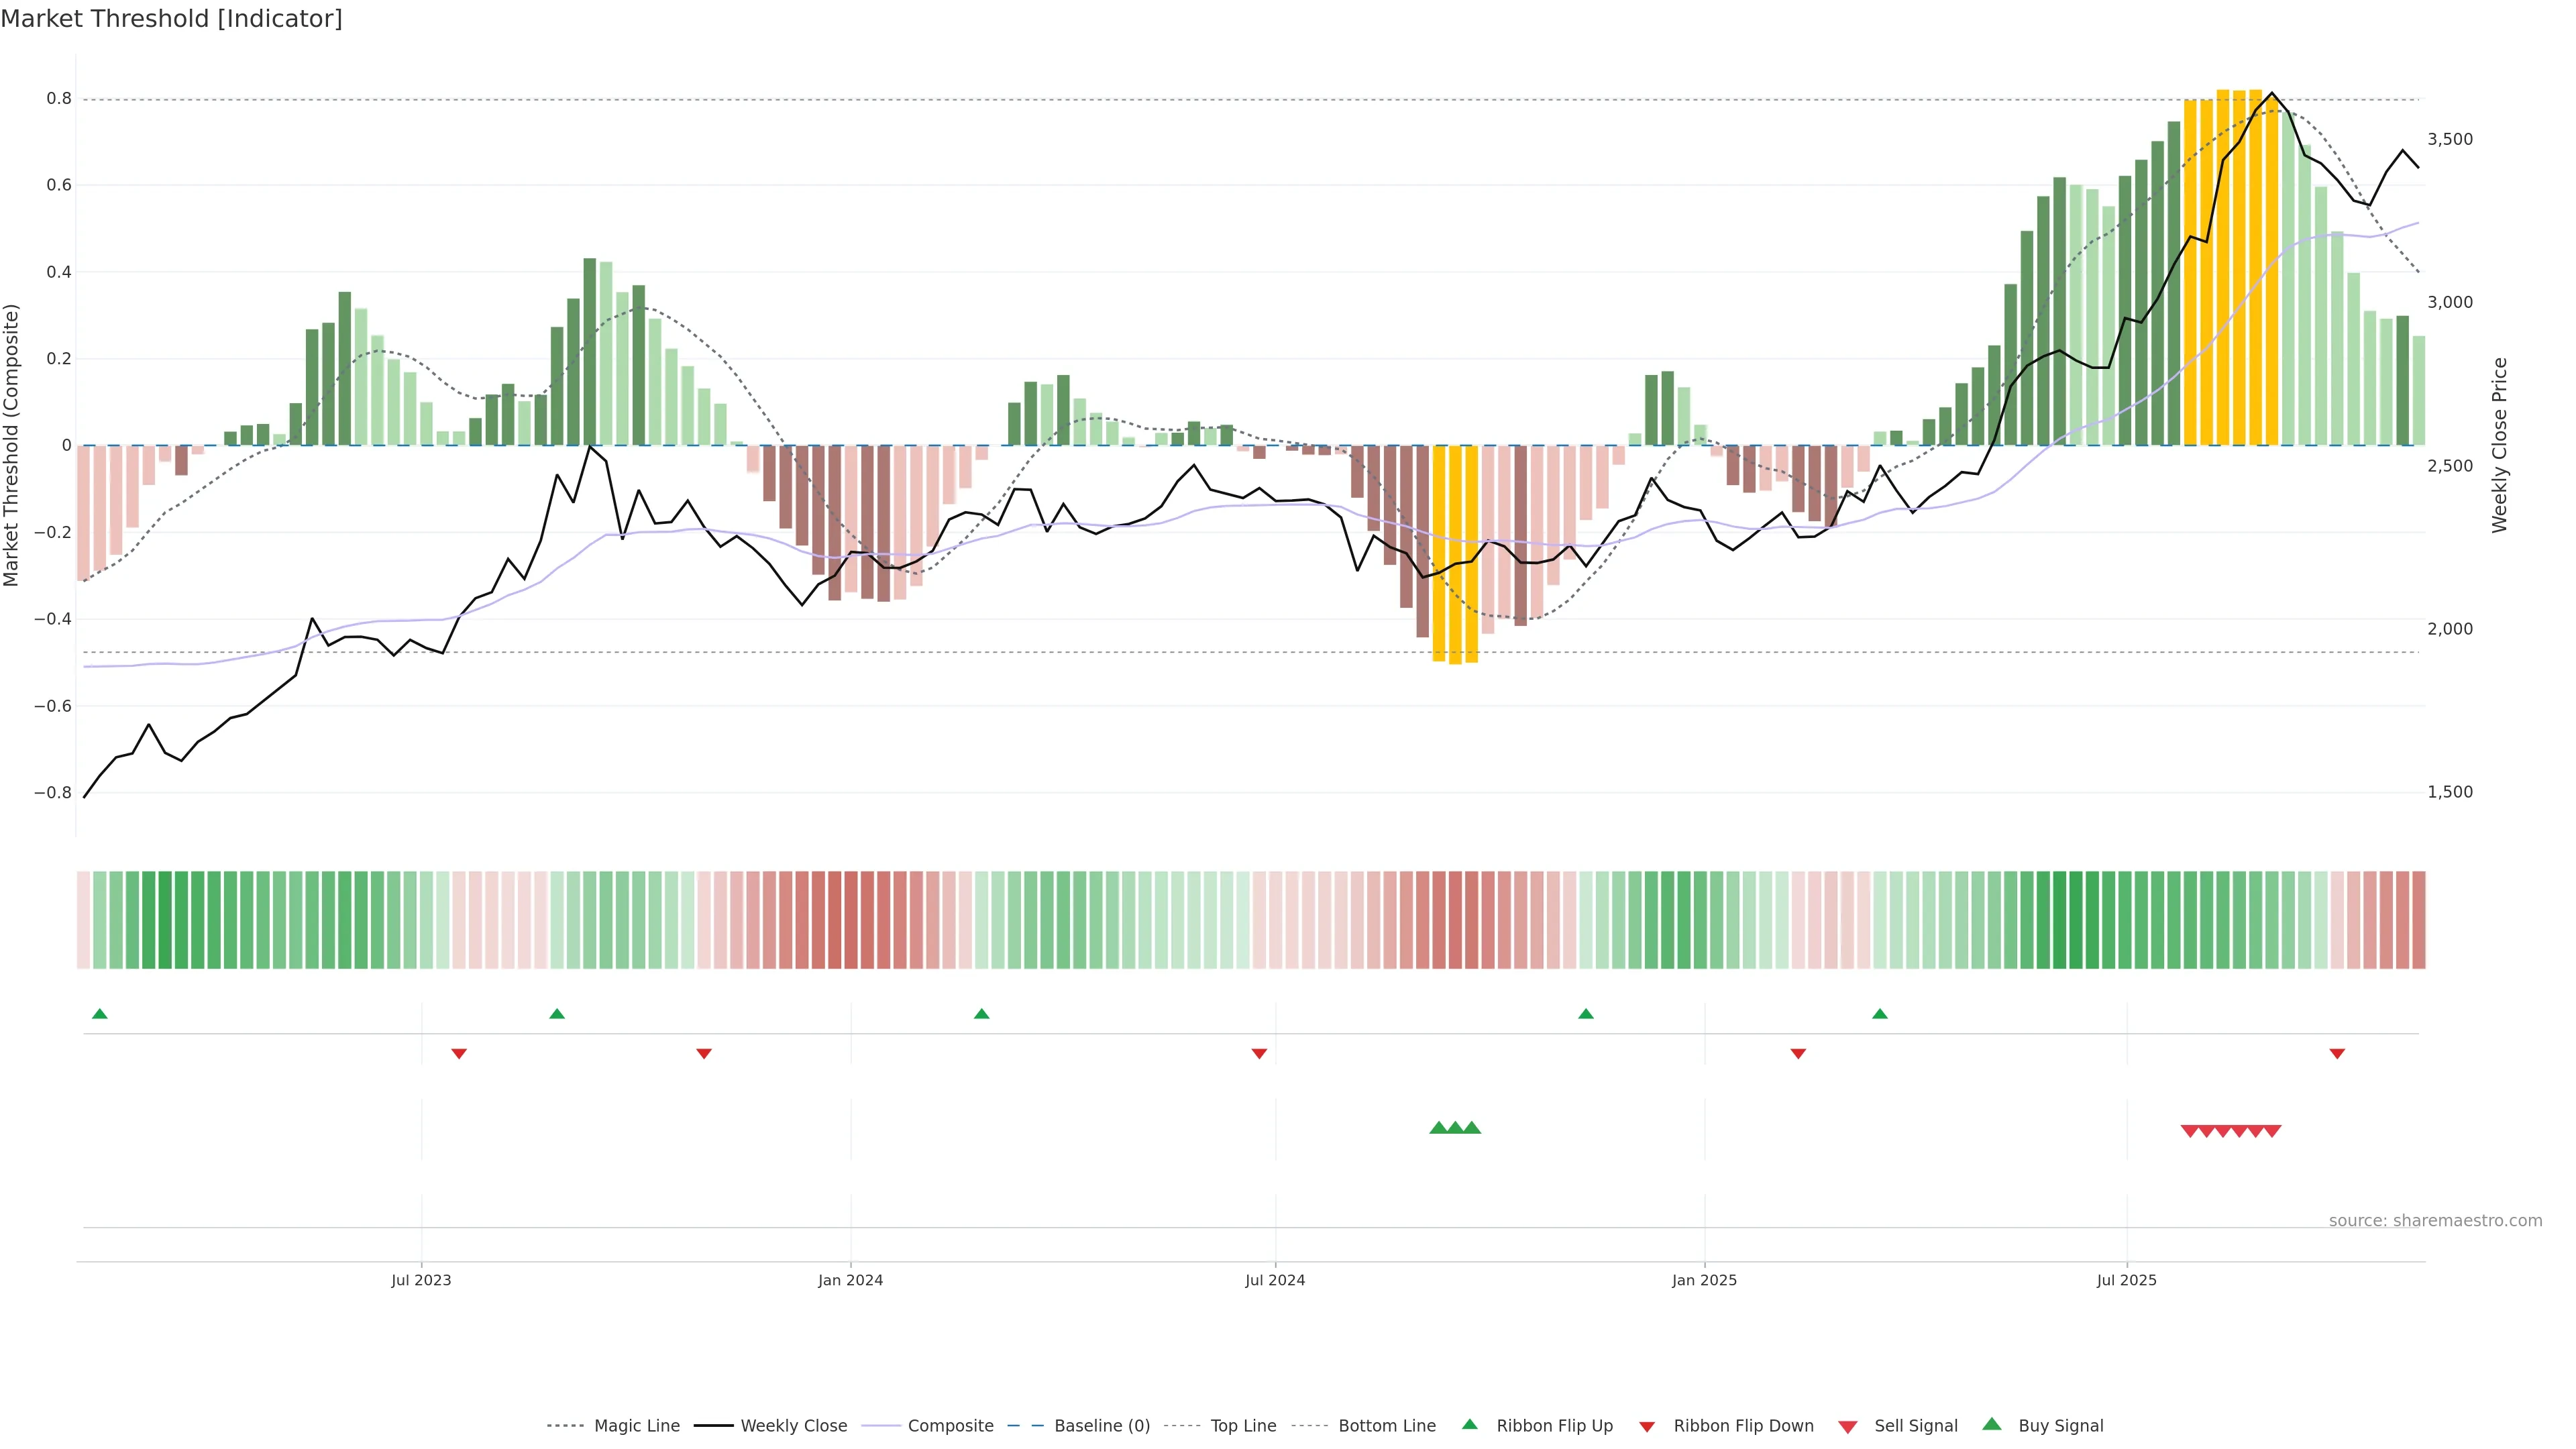Click the Top Line legend item
2576x1449 pixels.
pyautogui.click(x=1242, y=1425)
